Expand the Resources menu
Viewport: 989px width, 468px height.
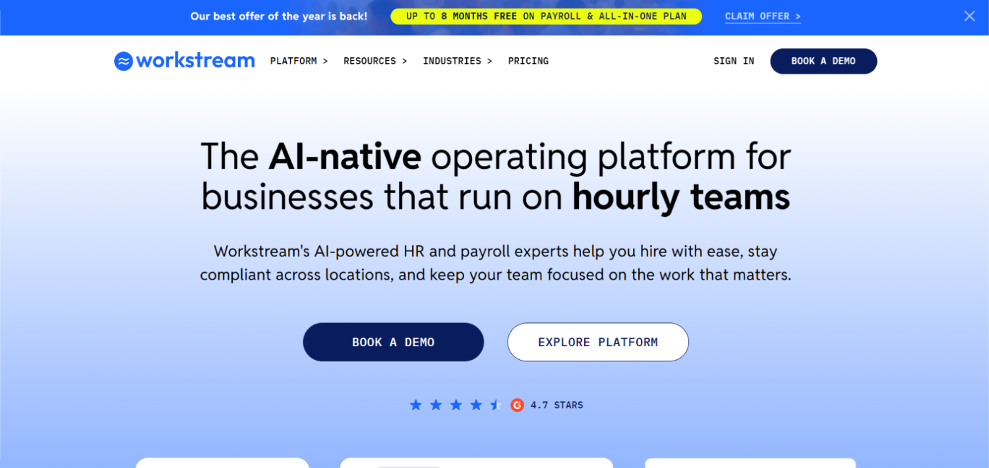tap(375, 61)
